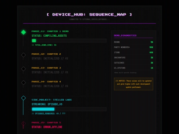
Task: Click the DEMO_DIAGNOSTICS panel title
Action: click(x=125, y=35)
